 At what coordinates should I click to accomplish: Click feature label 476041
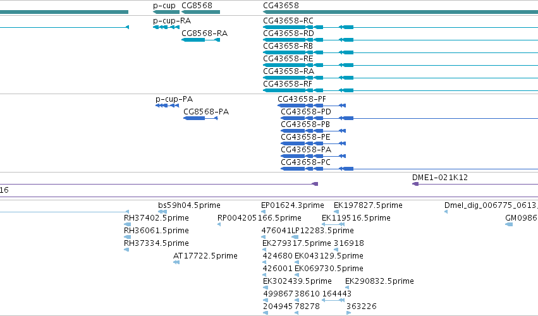tap(276, 231)
